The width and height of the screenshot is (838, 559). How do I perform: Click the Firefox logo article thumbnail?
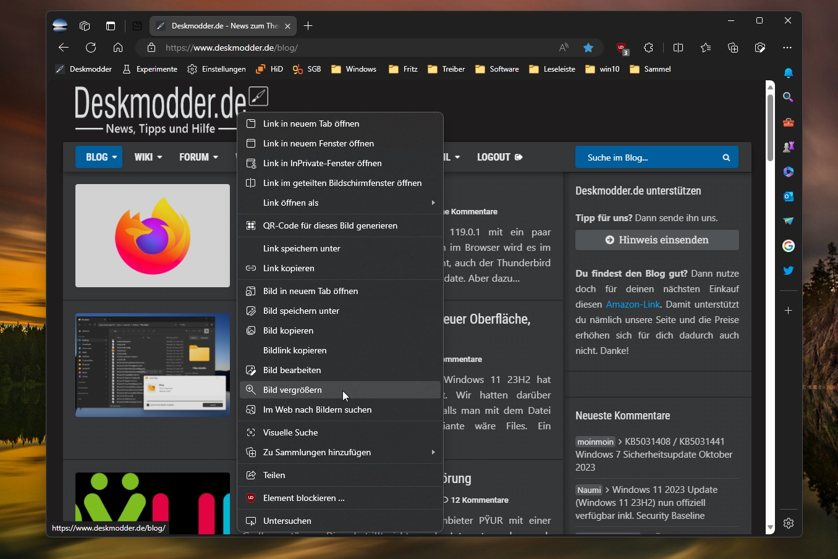(153, 235)
